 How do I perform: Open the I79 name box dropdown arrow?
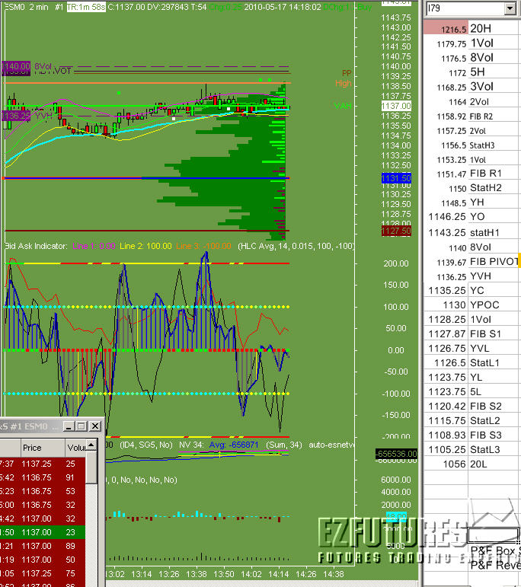510,8
